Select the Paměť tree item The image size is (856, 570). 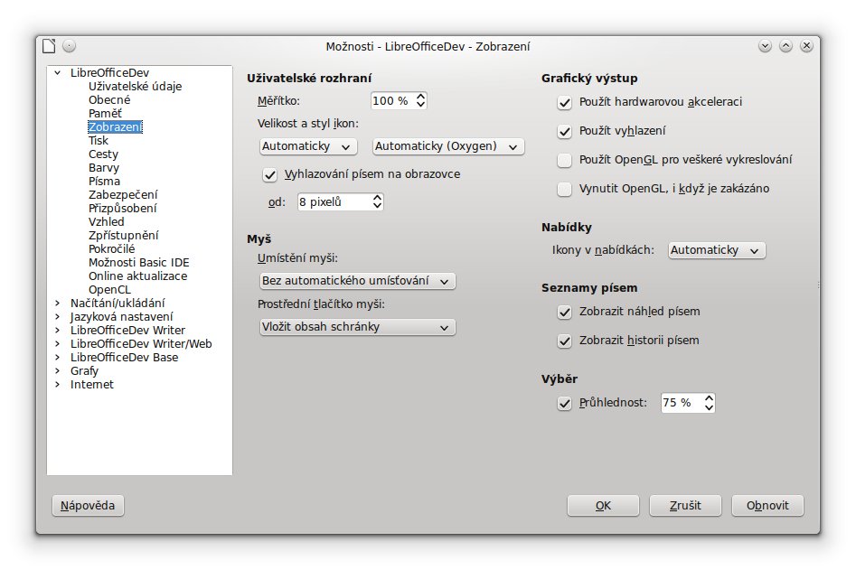(x=105, y=114)
